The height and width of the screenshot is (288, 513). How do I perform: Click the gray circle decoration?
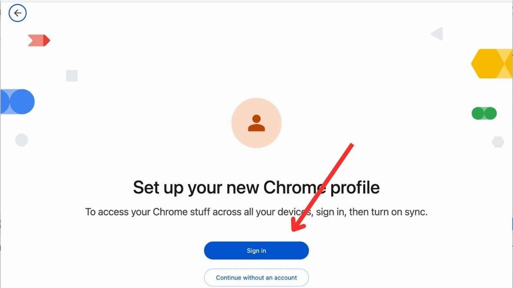pos(21,140)
